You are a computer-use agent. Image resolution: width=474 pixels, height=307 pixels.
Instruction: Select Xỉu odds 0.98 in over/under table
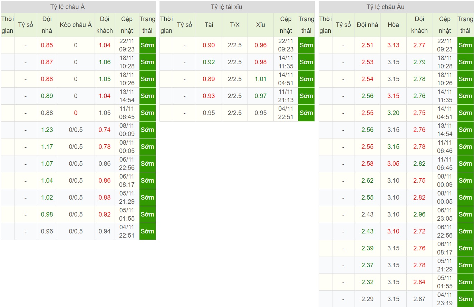point(261,62)
